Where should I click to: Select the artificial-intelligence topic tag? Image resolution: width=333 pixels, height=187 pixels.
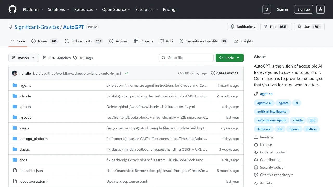tap(272, 112)
